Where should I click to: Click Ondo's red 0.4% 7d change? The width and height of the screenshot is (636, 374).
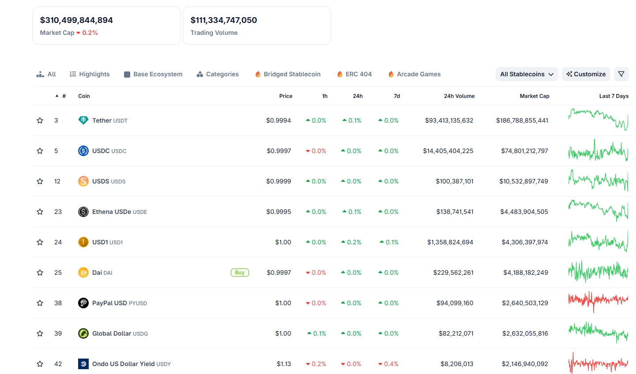388,364
